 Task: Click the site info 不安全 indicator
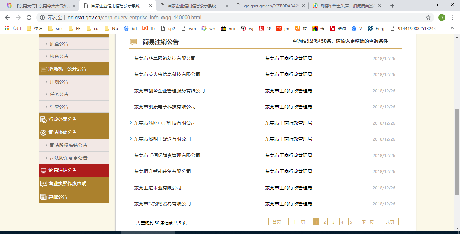point(51,18)
